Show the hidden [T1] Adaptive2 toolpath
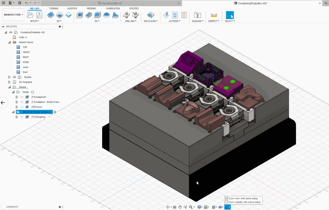This screenshot has width=329, height=210. coord(22,97)
